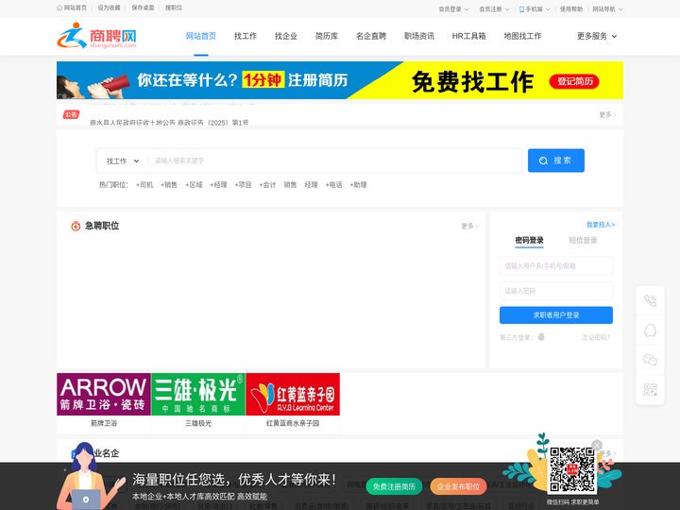680x510 pixels.
Task: Click the password input field
Action: click(556, 291)
